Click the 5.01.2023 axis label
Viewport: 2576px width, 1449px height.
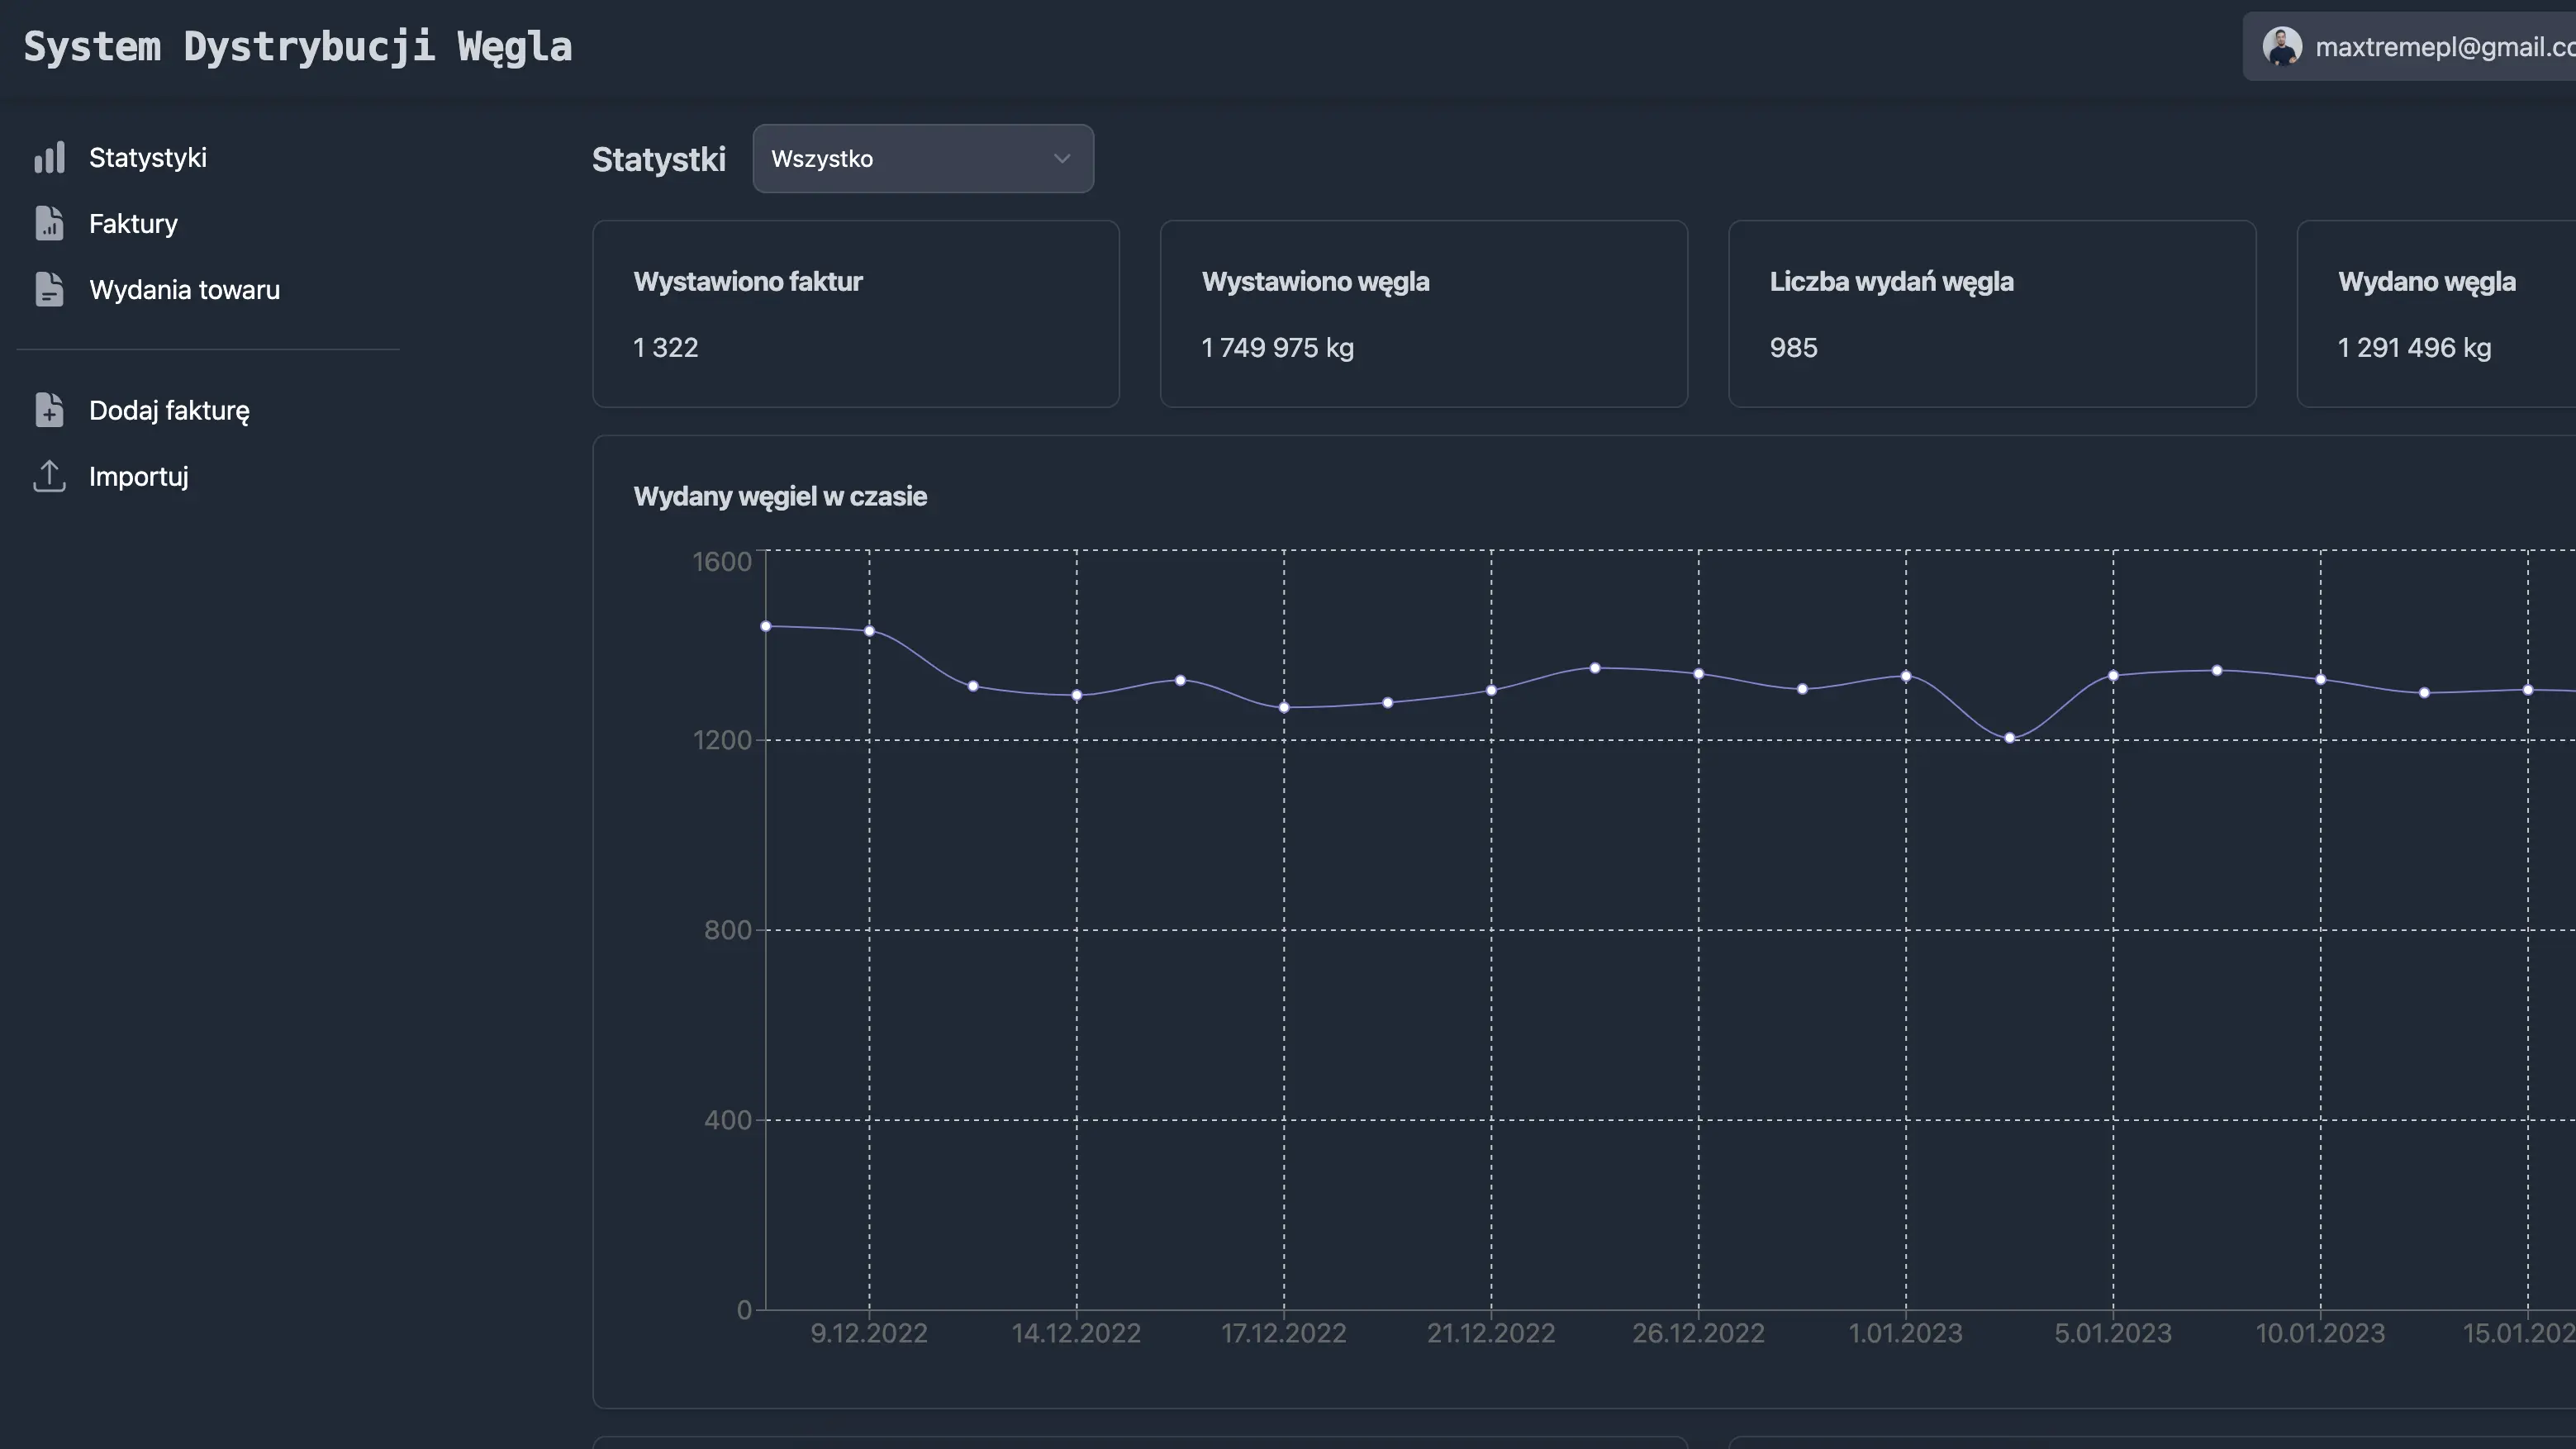pos(2113,1333)
